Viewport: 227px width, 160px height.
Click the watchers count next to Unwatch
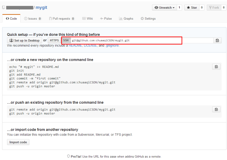click(179, 8)
